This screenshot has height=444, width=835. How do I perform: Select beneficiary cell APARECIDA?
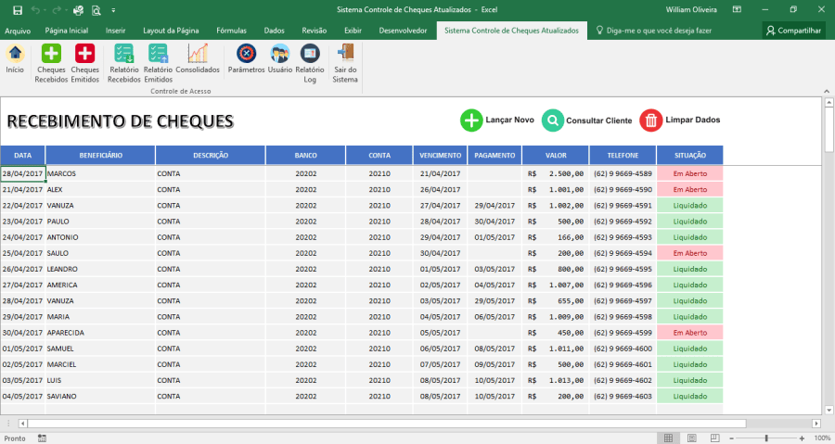(x=100, y=333)
